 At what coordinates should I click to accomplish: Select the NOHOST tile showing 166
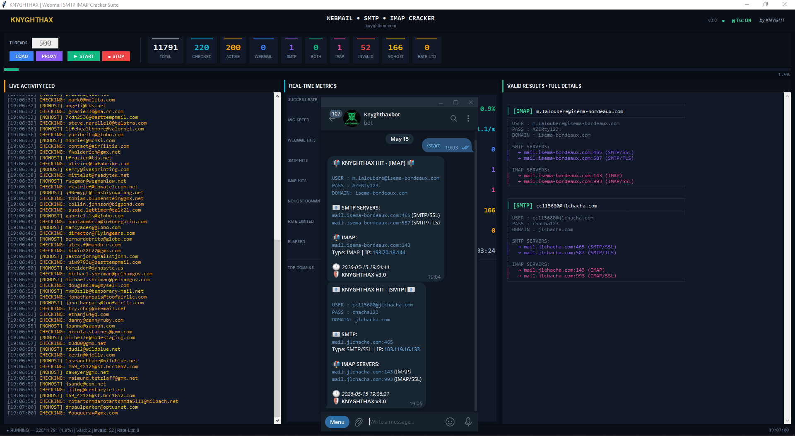[395, 51]
